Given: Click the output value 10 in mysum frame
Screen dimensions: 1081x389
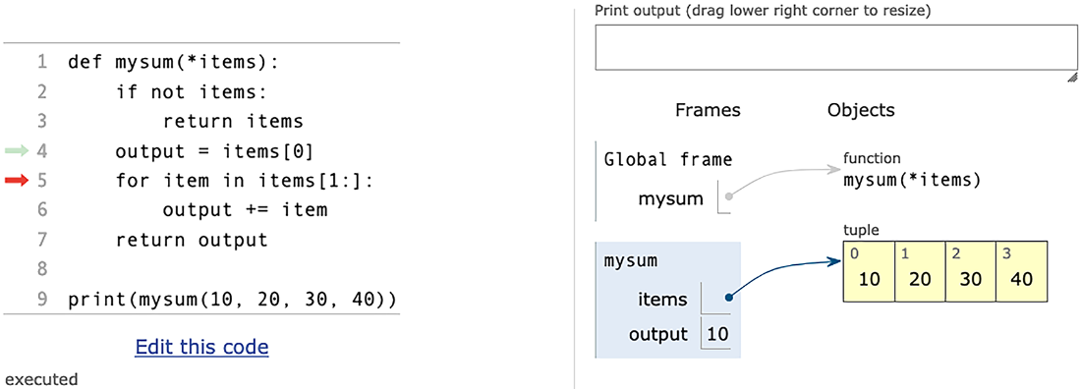Looking at the screenshot, I should (x=717, y=335).
